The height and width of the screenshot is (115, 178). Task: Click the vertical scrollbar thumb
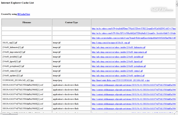pyautogui.click(x=177, y=5)
